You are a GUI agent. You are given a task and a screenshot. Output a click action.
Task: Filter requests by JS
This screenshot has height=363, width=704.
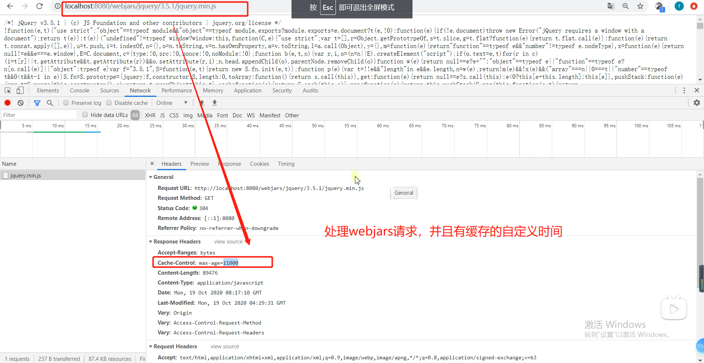point(162,115)
